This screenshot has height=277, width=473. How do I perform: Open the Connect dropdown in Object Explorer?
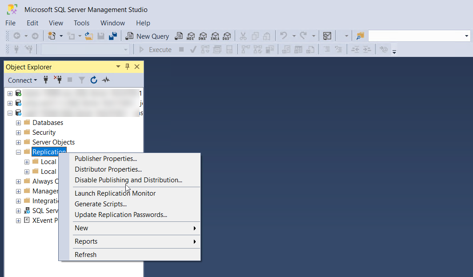[22, 80]
